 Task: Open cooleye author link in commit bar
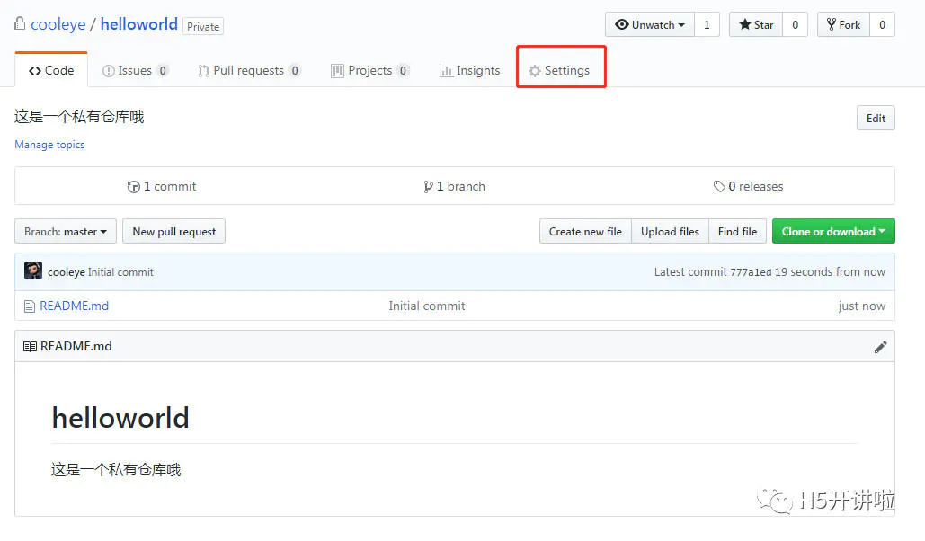click(67, 272)
